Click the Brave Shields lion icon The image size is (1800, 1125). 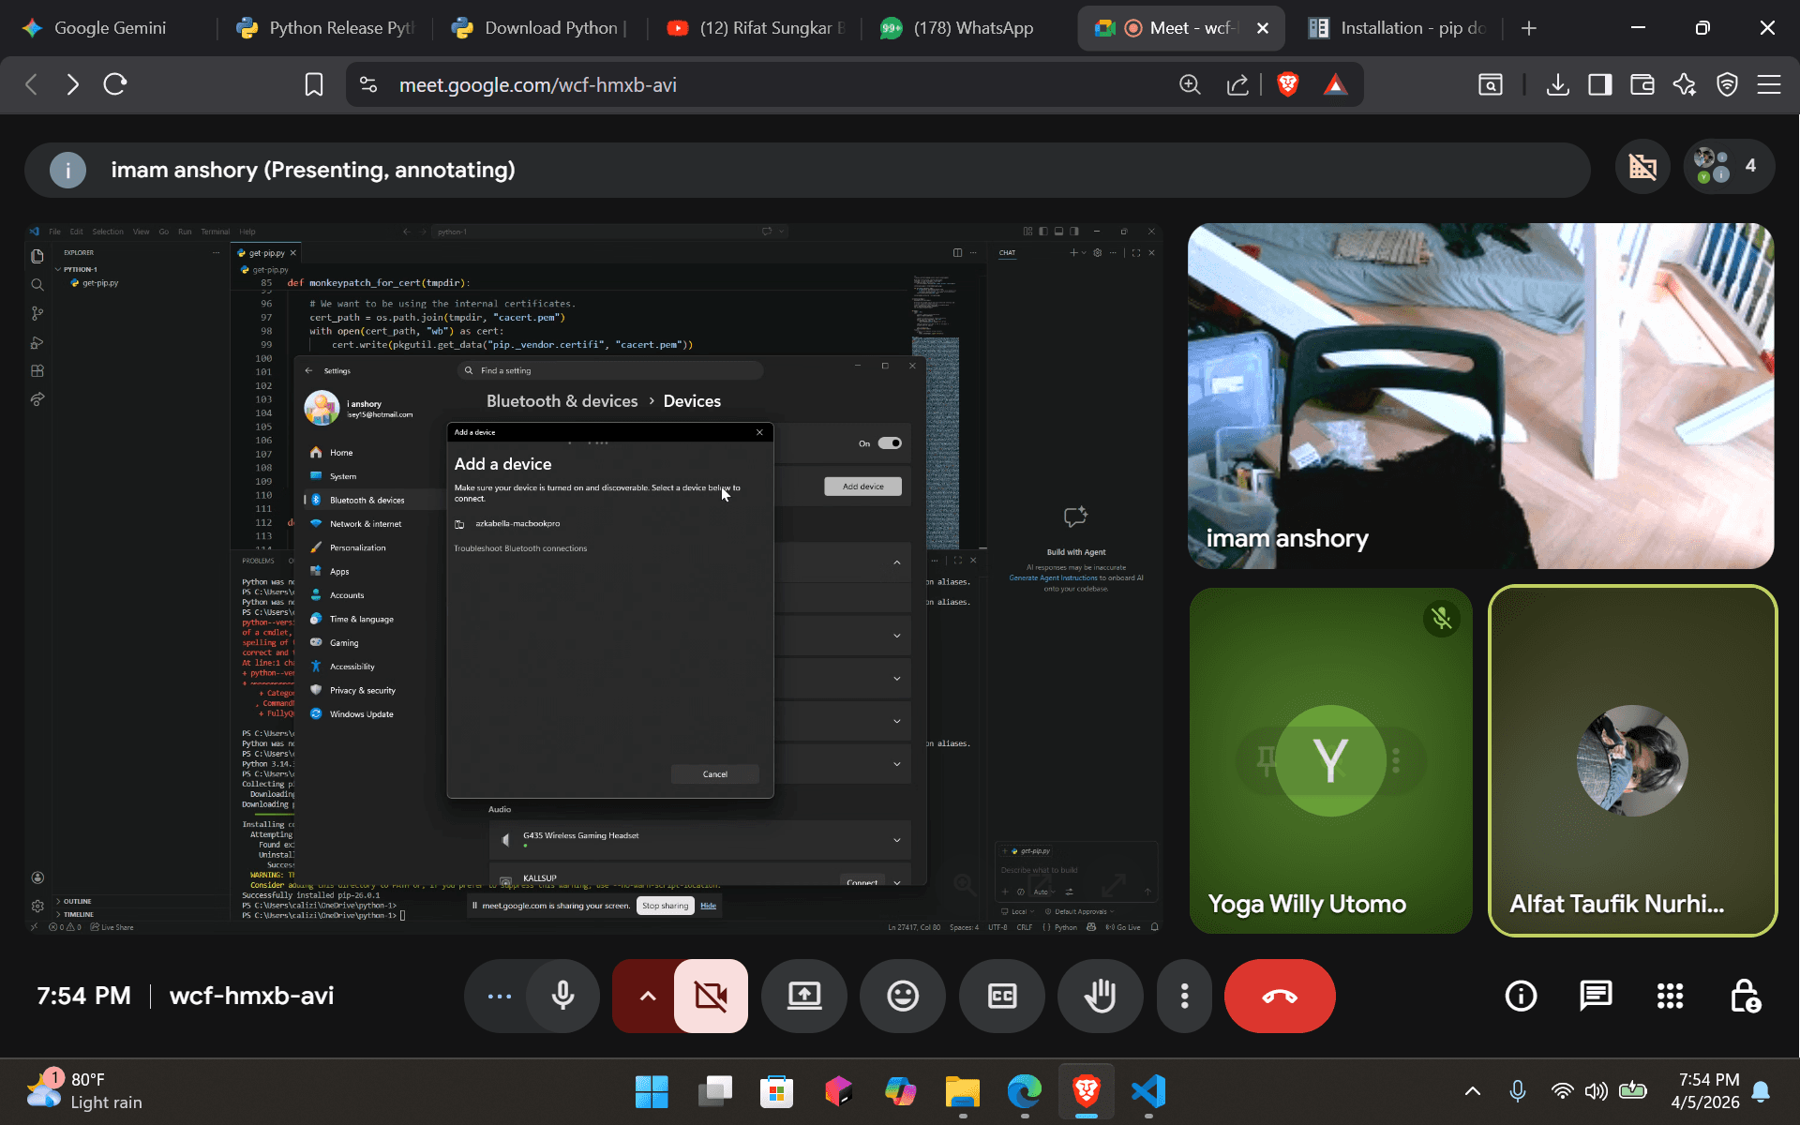click(x=1287, y=84)
